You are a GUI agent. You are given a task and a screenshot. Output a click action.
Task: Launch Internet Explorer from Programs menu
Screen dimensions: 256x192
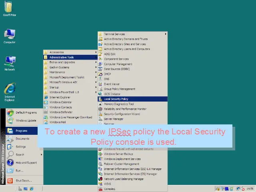[x=70, y=97]
